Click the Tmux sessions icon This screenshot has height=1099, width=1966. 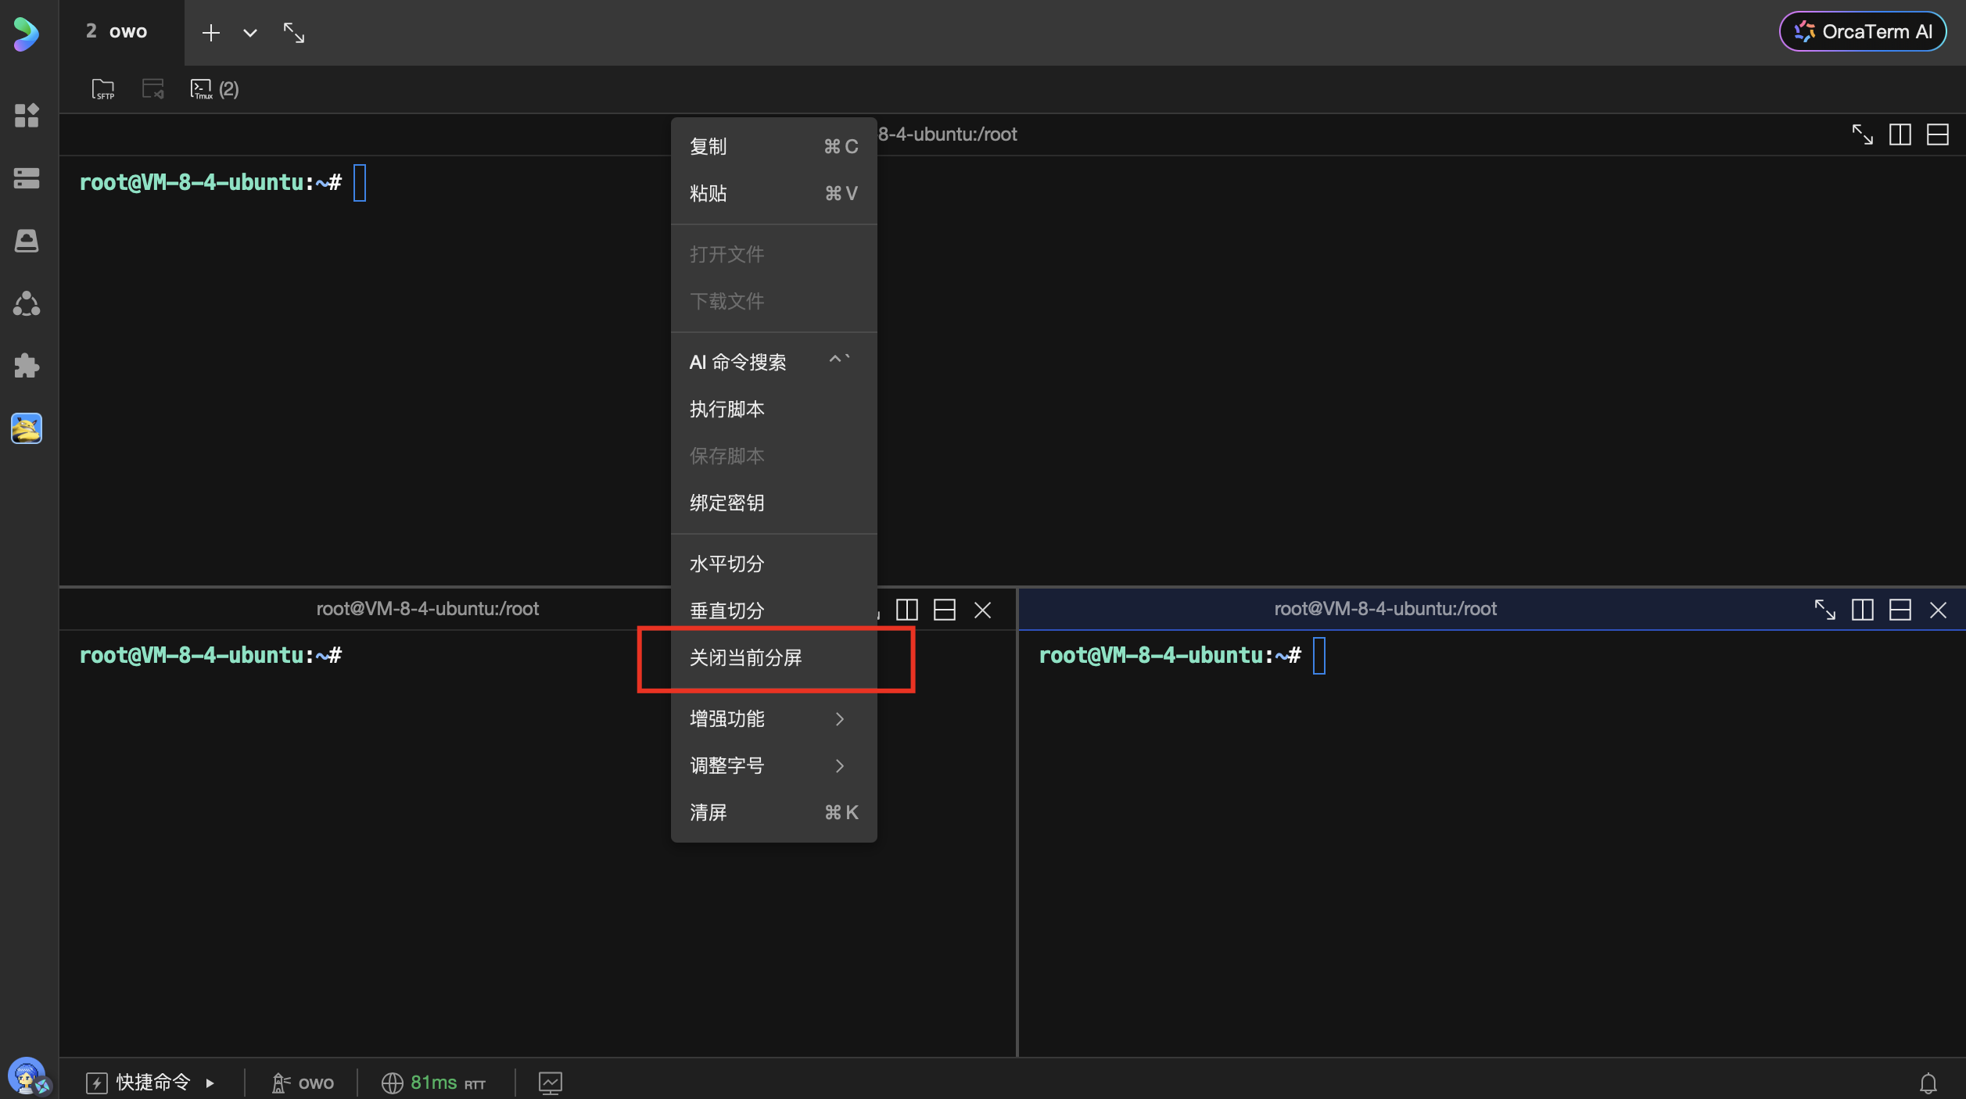click(x=202, y=89)
